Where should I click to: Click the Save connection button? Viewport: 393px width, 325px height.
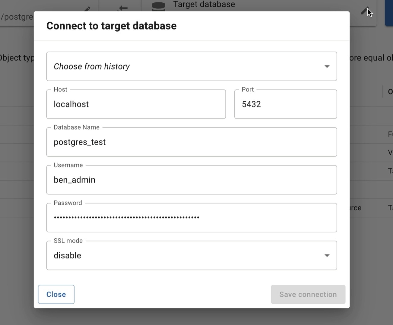(x=308, y=294)
